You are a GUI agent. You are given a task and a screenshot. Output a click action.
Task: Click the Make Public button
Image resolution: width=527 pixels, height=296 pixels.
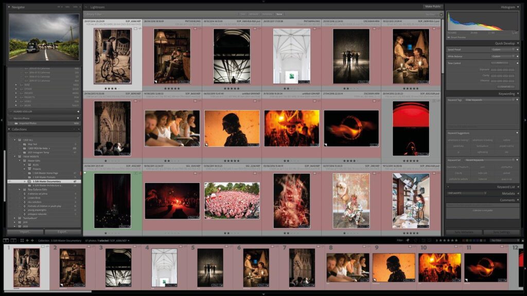point(432,7)
